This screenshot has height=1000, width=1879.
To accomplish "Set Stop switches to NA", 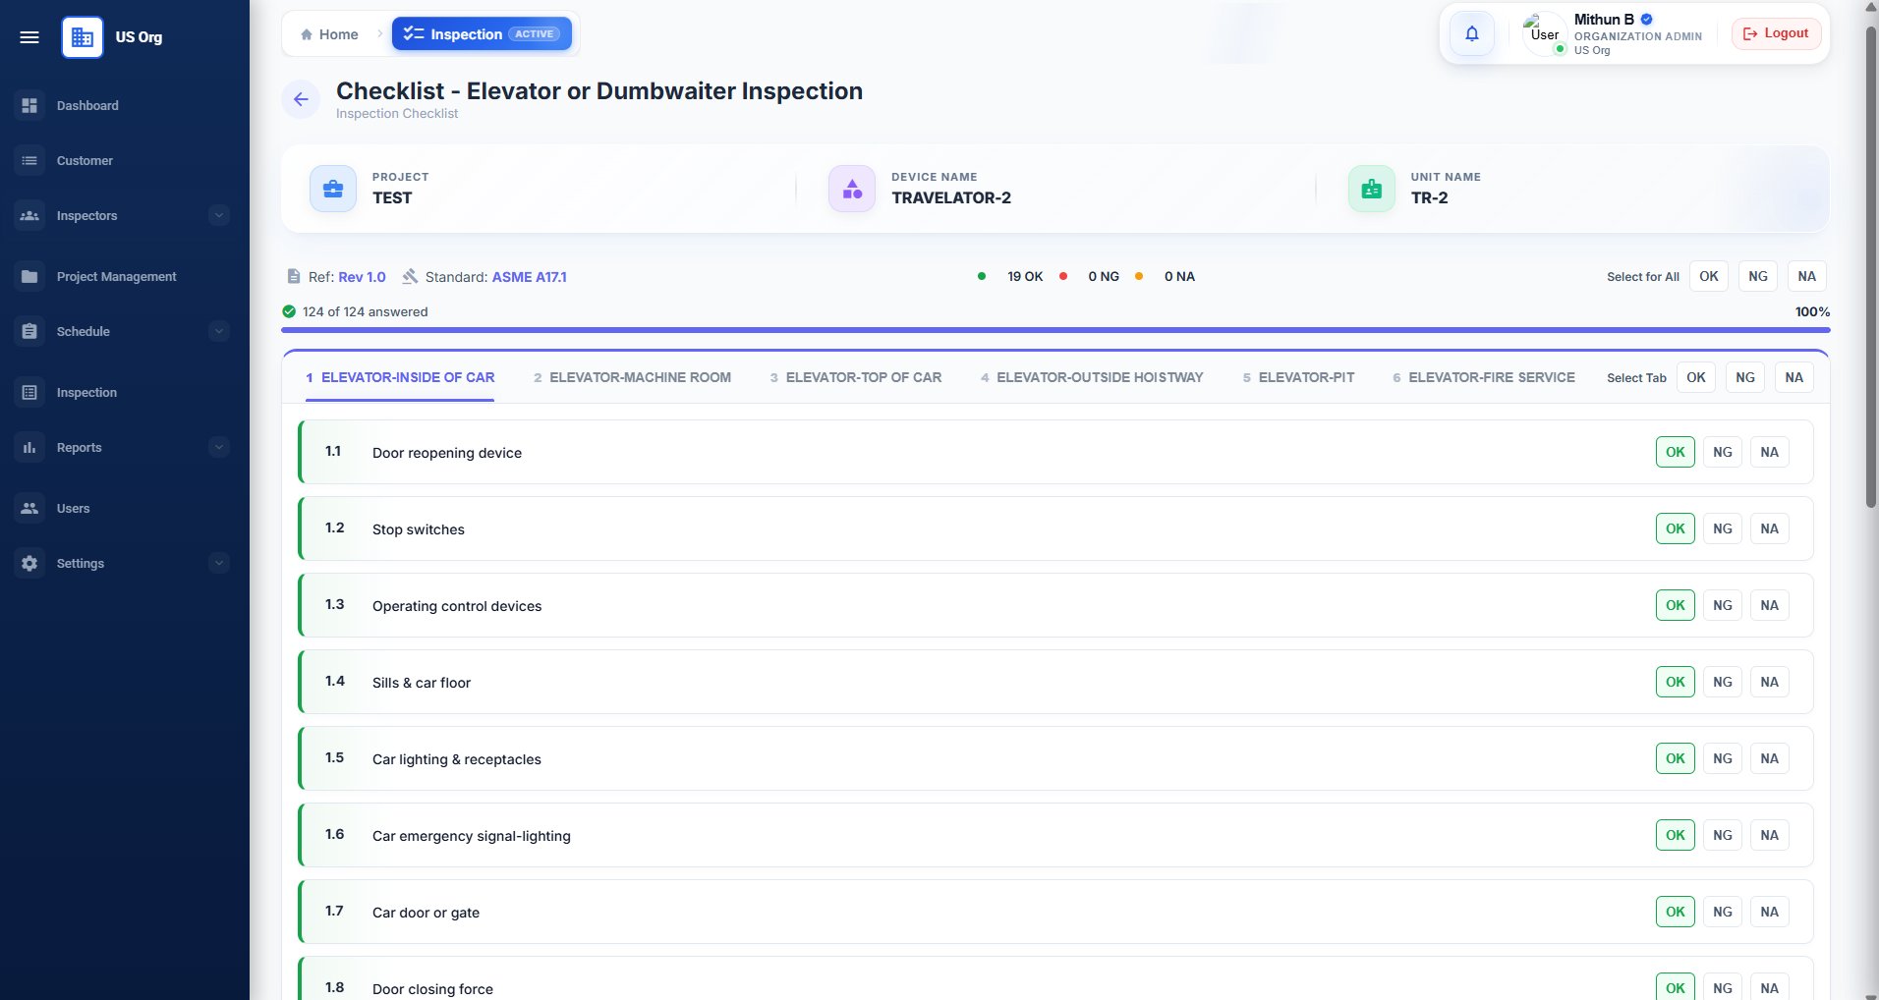I will [1770, 528].
